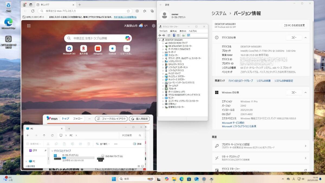Open the Recycle Bin desktop icon

(x=9, y=7)
